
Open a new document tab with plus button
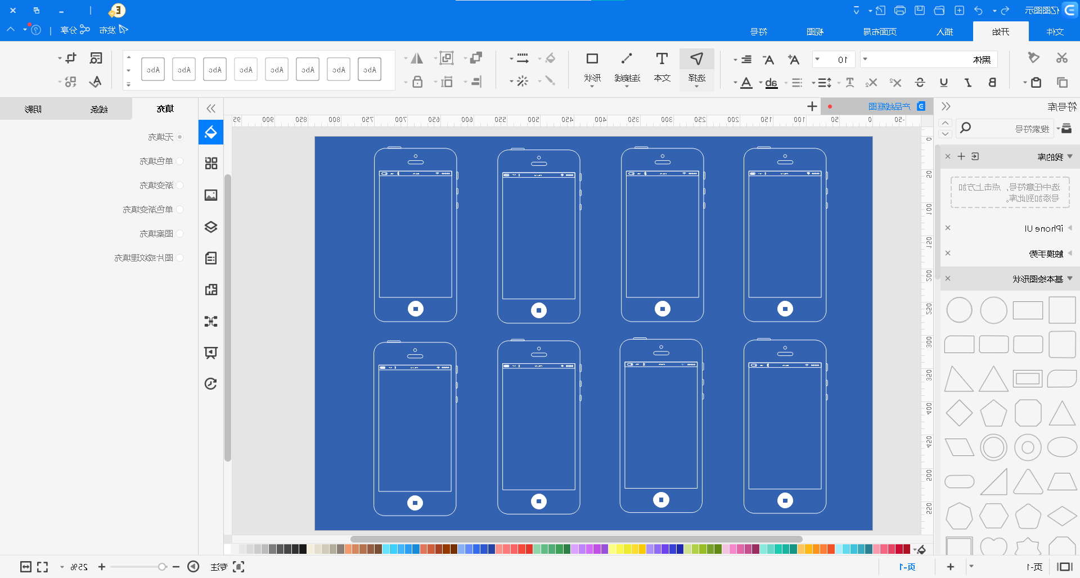(812, 106)
